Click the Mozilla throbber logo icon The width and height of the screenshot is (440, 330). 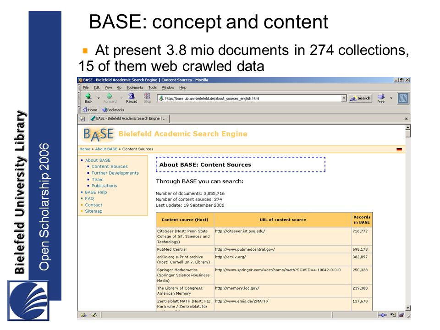(403, 98)
